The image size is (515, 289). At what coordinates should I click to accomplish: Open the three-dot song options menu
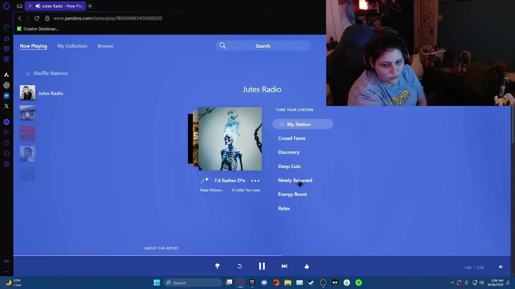tap(255, 181)
